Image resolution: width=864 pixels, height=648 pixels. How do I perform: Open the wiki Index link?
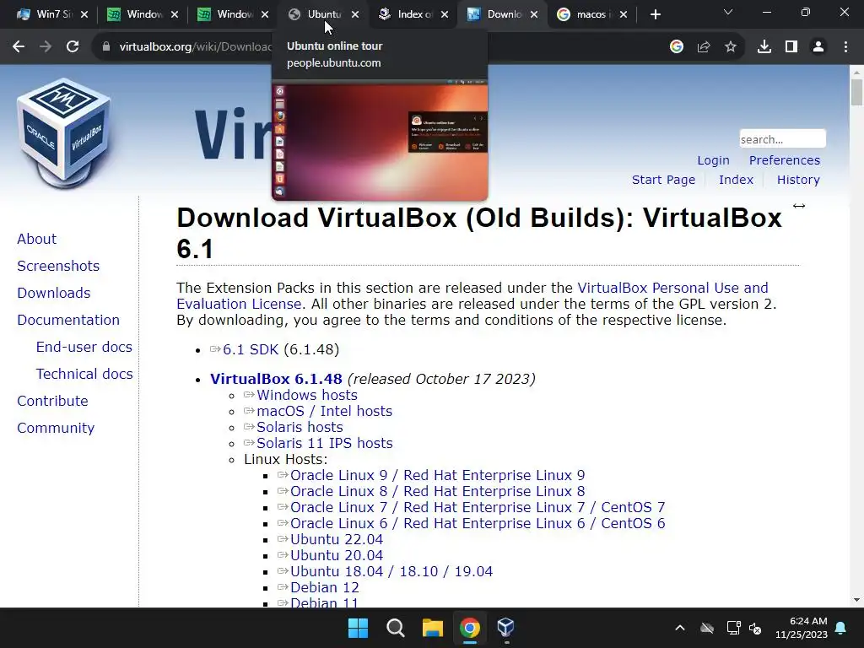click(x=736, y=180)
